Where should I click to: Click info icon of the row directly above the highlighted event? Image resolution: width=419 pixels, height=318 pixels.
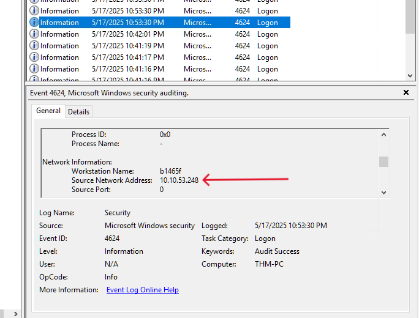pyautogui.click(x=34, y=11)
